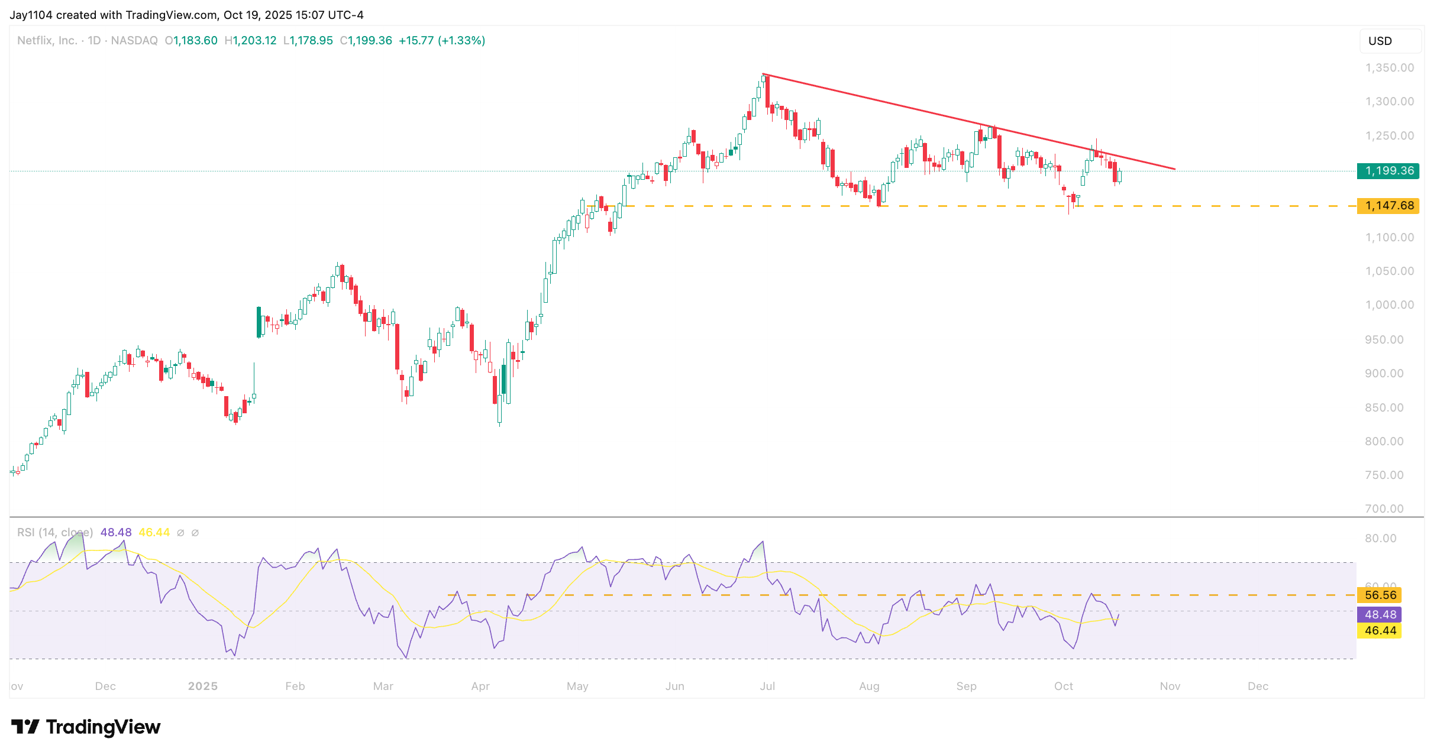Screen dimensions: 1434x755
Task: Click the RSI (14, close) indicator legend
Action: coord(54,533)
